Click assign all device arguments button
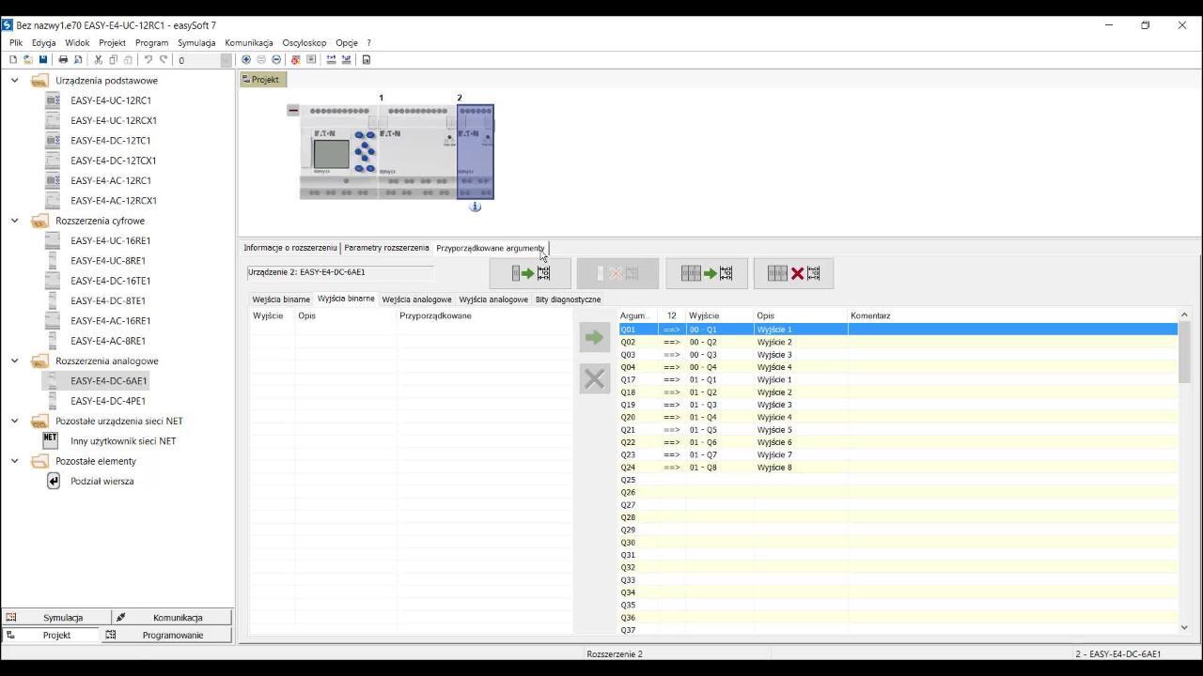The width and height of the screenshot is (1203, 676). point(706,273)
